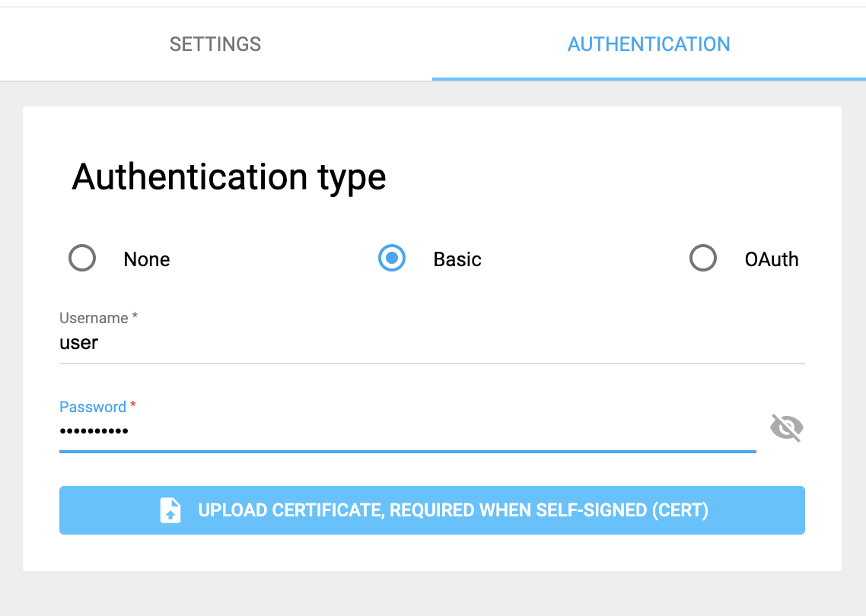Screen dimensions: 866x616
Task: Click the "user" text in Username field
Action: [x=79, y=343]
